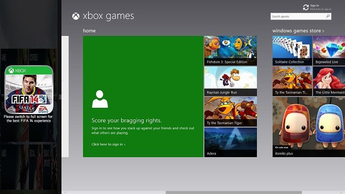345x194 pixels.
Task: Open Ty the Tasmanian Ti... store tile
Action: (292, 81)
